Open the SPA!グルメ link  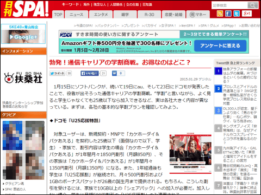click(x=209, y=26)
